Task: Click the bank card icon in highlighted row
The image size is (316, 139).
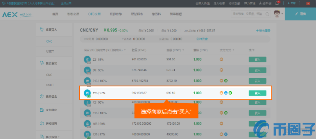Action: (x=222, y=93)
